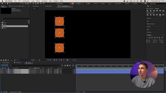Open first layer's Track Matte dropdown

pyautogui.click(x=52, y=70)
